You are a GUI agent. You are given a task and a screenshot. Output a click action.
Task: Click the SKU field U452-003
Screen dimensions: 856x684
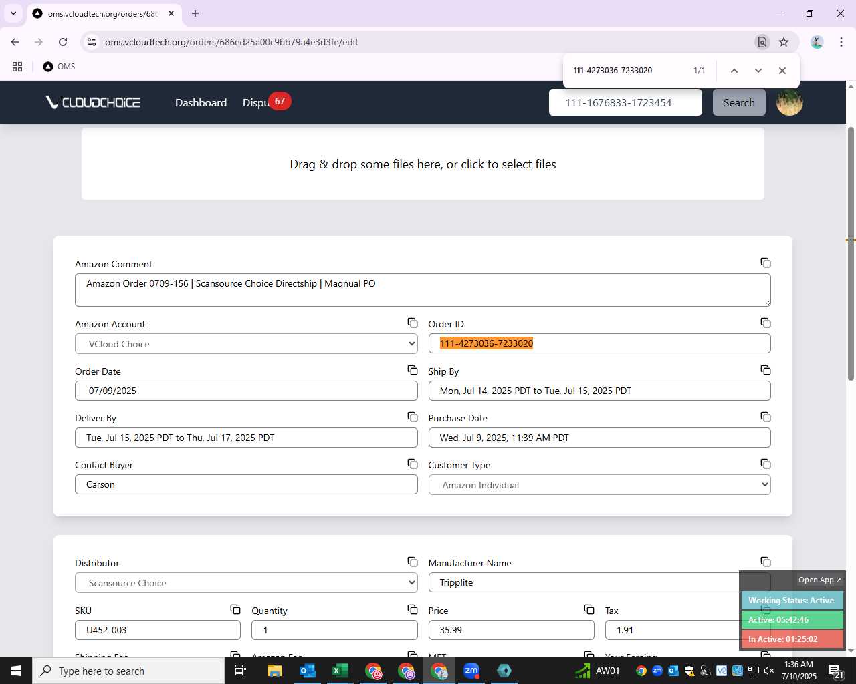[158, 630]
